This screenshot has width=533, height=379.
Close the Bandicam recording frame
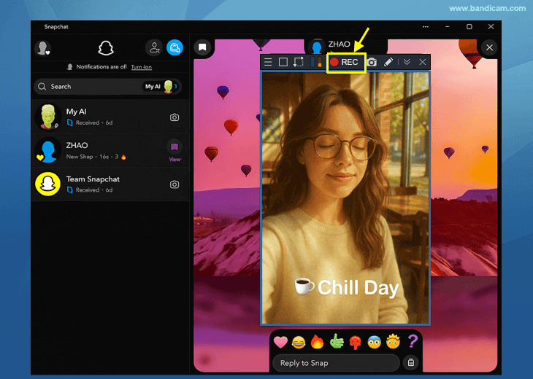tap(423, 62)
